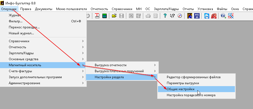The width and height of the screenshot is (253, 109).
Task: Choose Фильтр... menu entry
Action: pos(43,21)
